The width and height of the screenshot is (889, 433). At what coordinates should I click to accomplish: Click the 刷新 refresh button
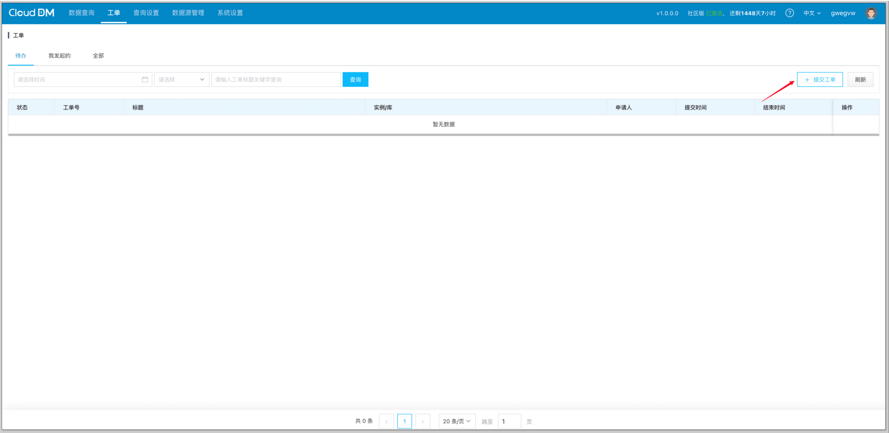(x=860, y=79)
